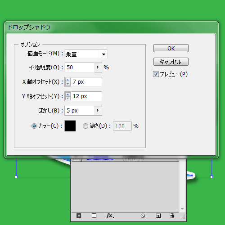Open the fx Add New Effect menu

coord(110,216)
